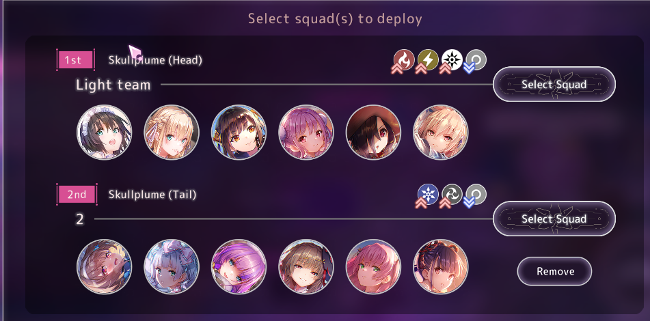Viewport: 650px width, 321px height.
Task: Click the lightning element icon
Action: pos(428,59)
